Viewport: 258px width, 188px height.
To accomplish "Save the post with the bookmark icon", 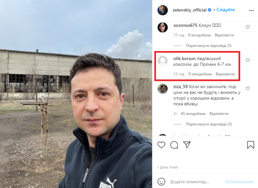I will pyautogui.click(x=251, y=145).
